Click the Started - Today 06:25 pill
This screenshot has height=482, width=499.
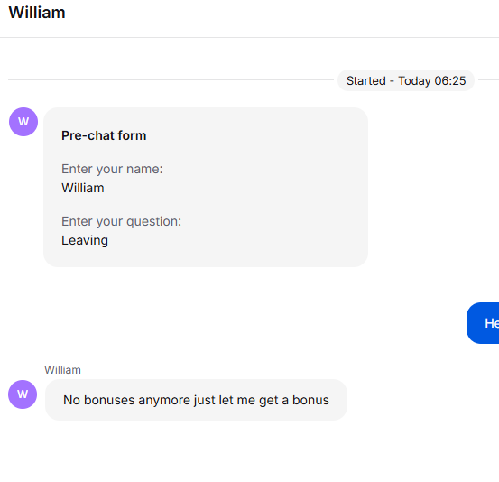pos(406,80)
